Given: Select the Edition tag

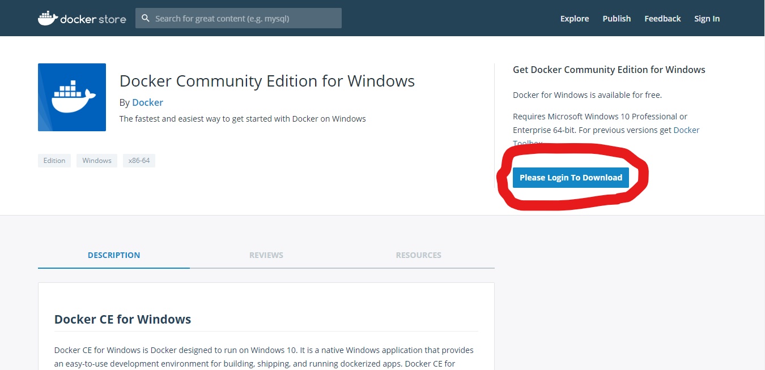Looking at the screenshot, I should pyautogui.click(x=54, y=161).
